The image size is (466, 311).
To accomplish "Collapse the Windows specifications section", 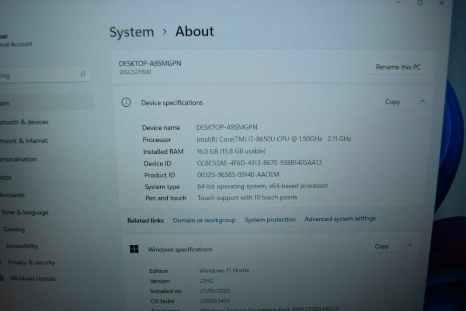I will (x=410, y=246).
